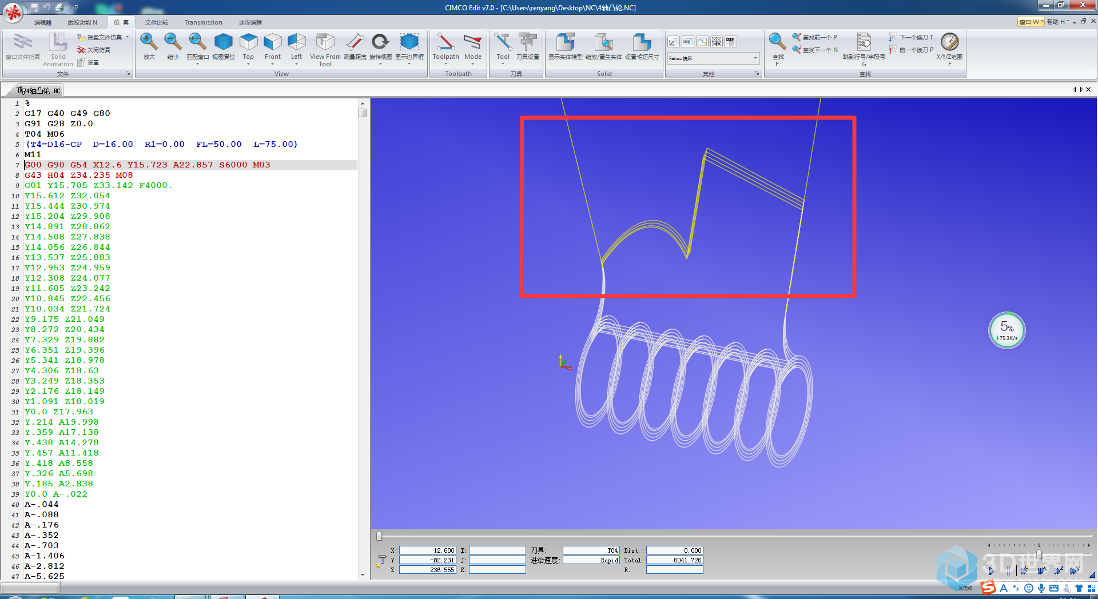
Task: Switch to the 编辑器 ribbon tab
Action: (x=43, y=22)
